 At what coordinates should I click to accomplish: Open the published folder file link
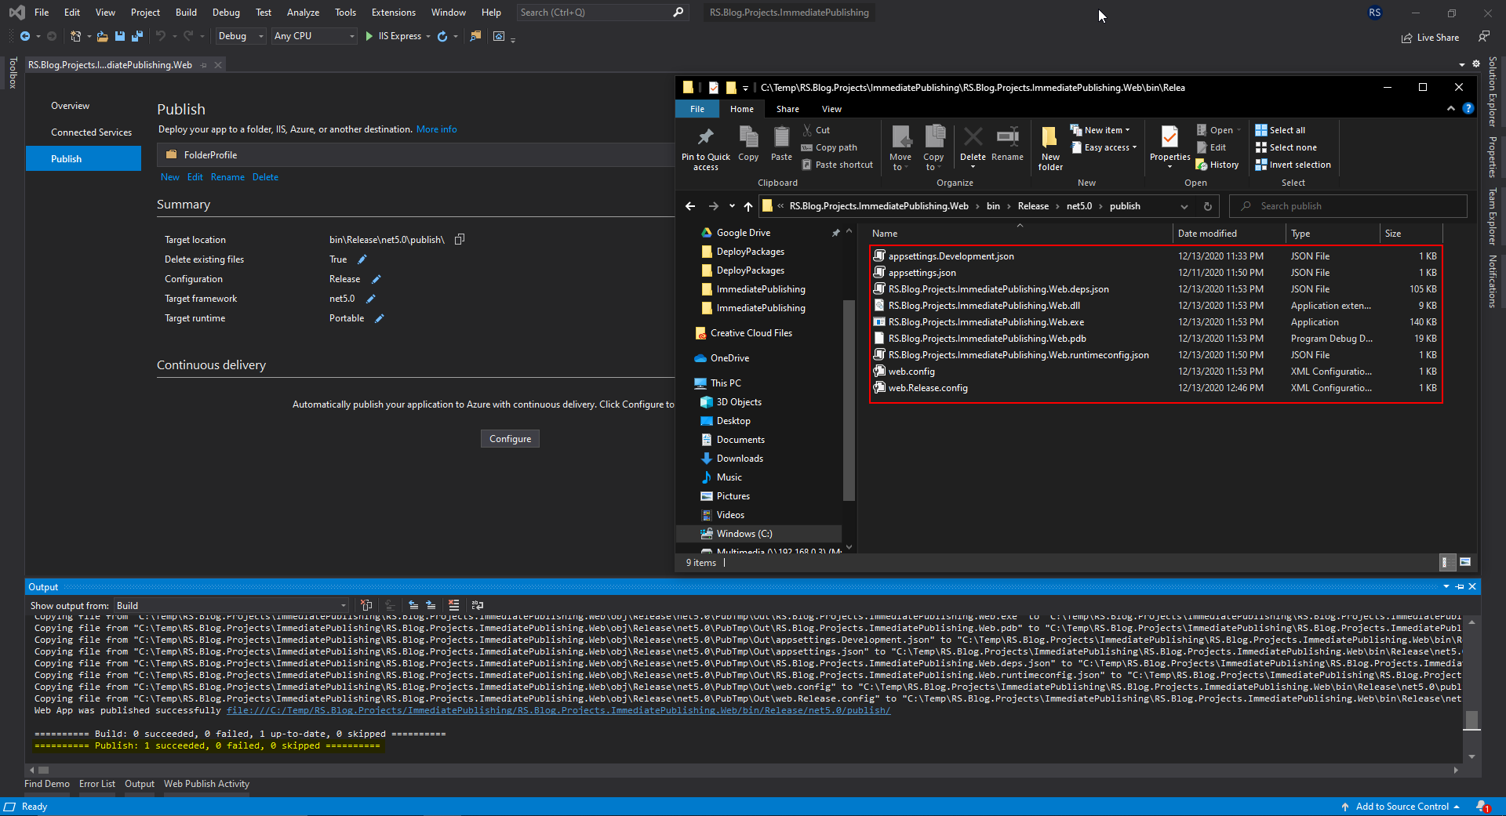pyautogui.click(x=558, y=710)
